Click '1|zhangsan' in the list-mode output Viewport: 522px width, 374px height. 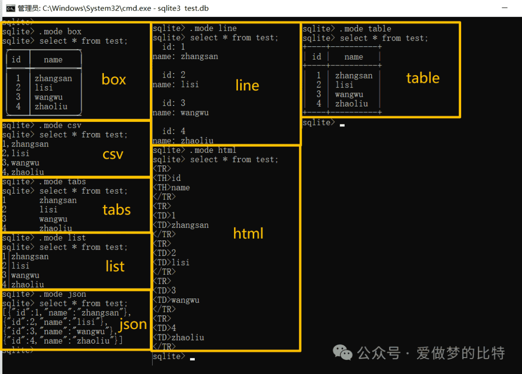[26, 256]
